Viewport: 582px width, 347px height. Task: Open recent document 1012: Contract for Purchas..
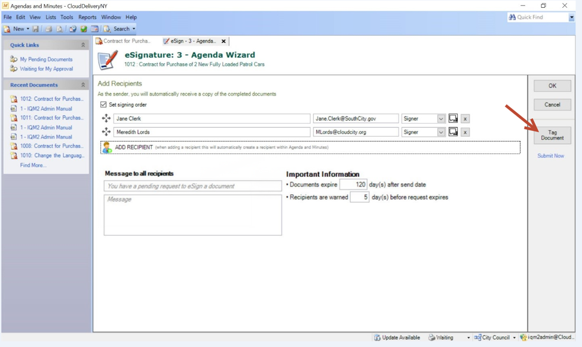[x=52, y=99]
